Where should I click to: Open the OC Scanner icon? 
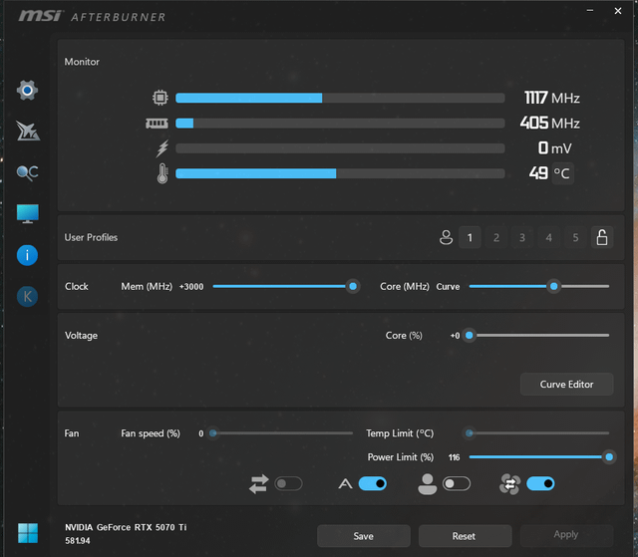coord(27,172)
